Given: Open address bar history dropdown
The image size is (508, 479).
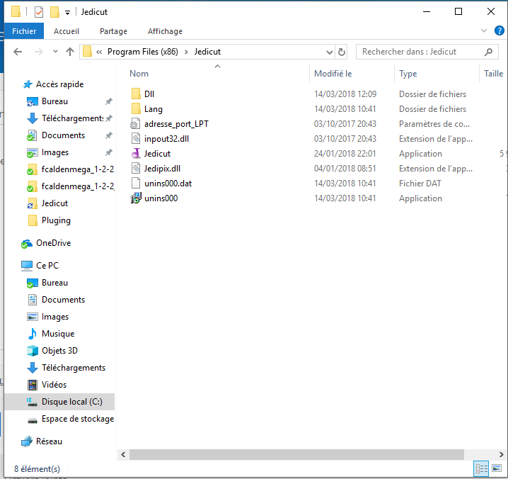Looking at the screenshot, I should pos(329,52).
